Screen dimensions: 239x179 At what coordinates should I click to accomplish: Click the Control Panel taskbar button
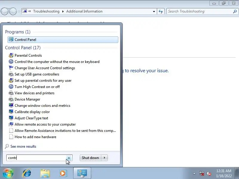pos(82,173)
